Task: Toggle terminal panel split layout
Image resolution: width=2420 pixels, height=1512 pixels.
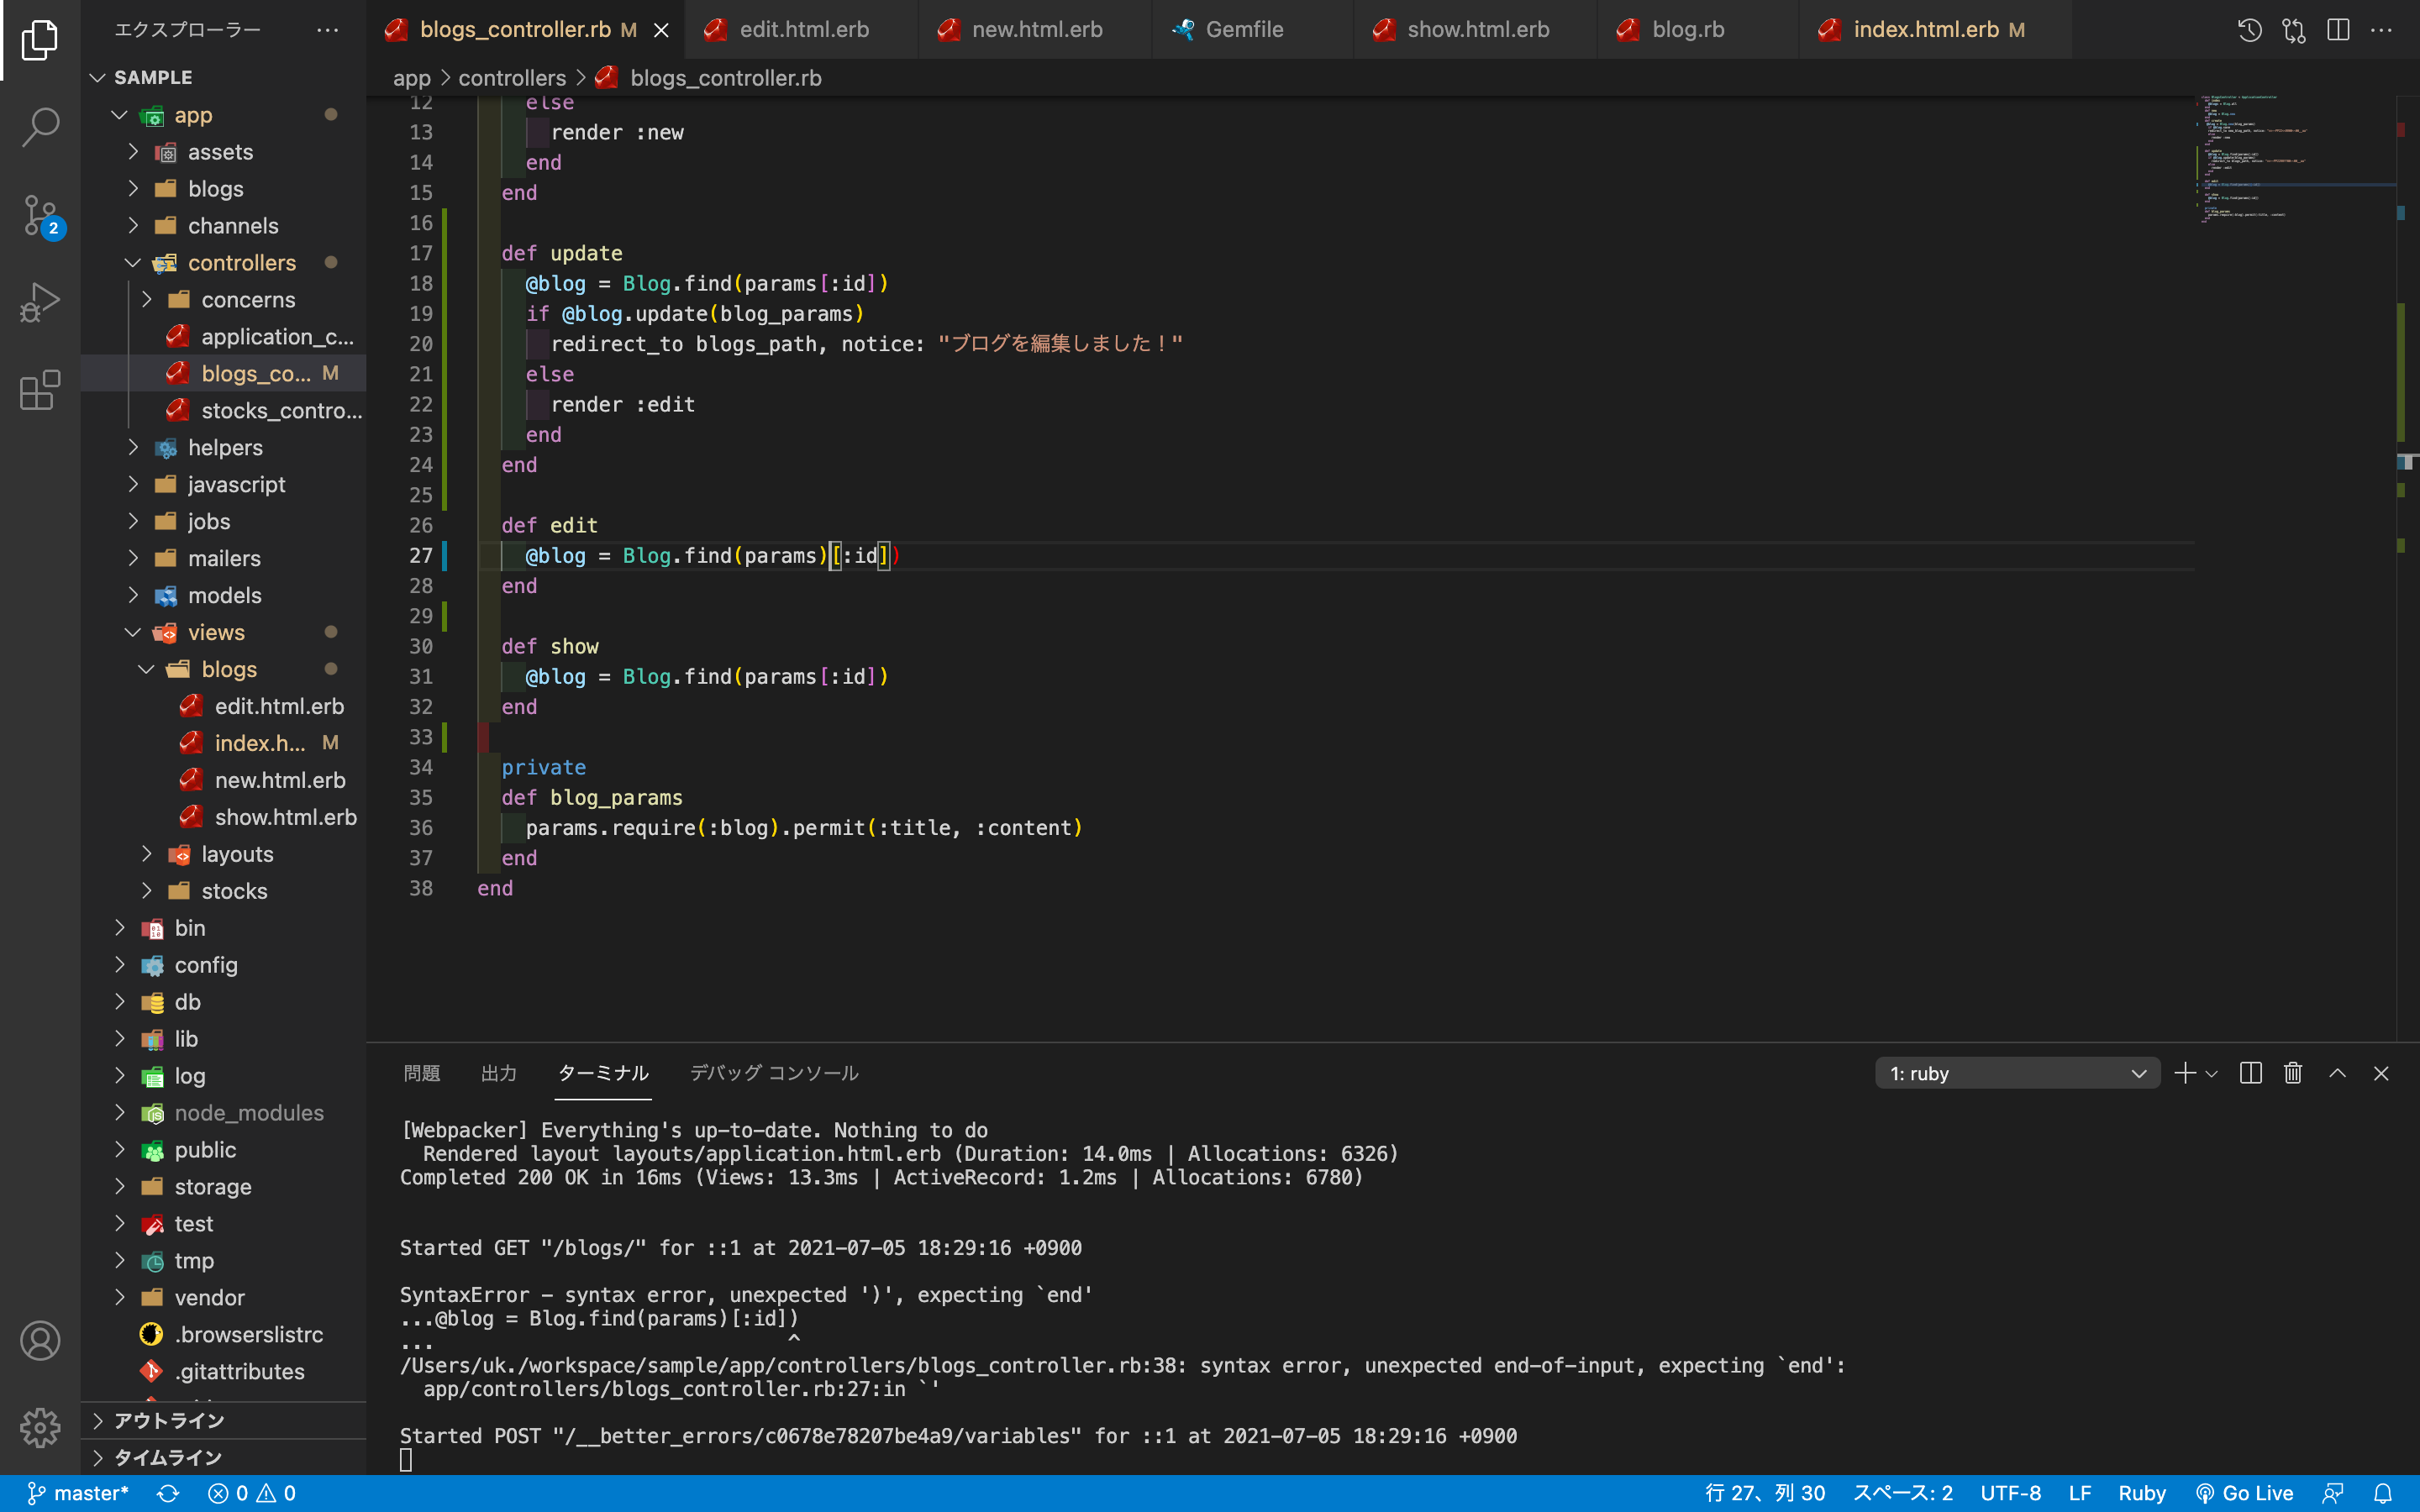Action: 2250,1073
